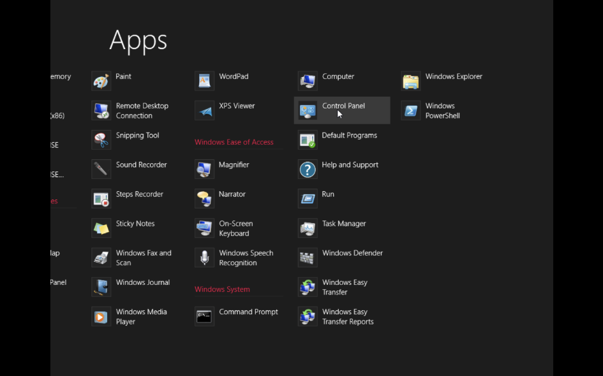Click the "Sticky Notes" text label
The image size is (603, 376).
click(x=135, y=224)
